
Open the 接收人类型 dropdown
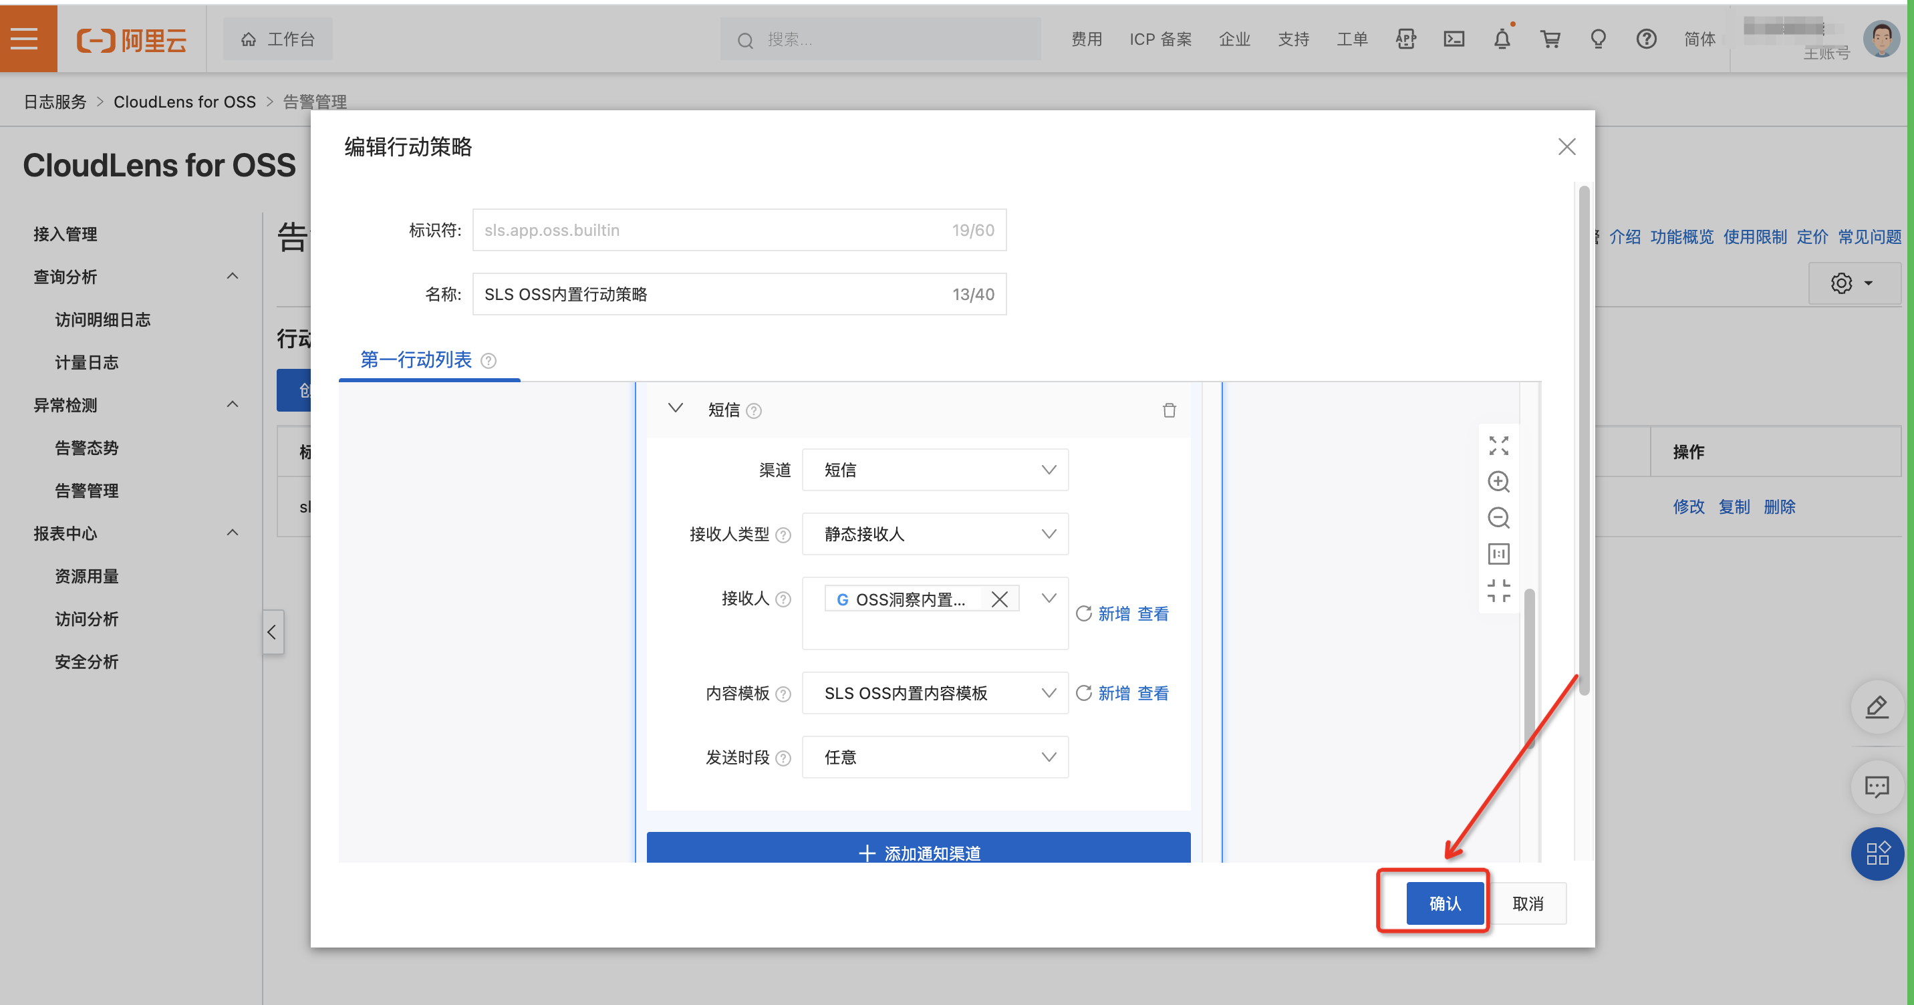[935, 534]
